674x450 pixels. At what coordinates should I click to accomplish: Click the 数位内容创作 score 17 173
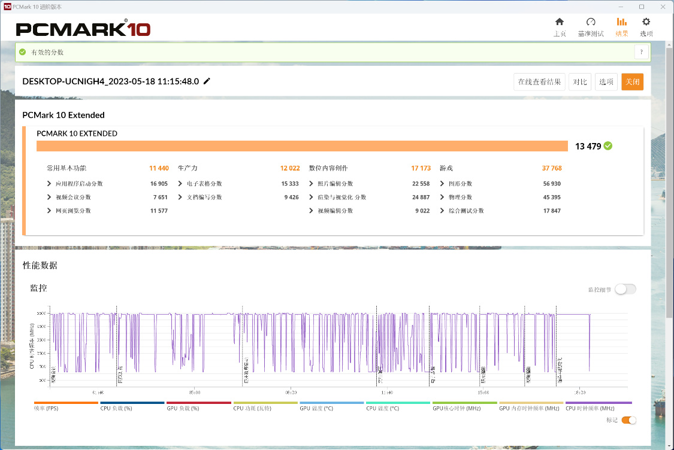click(421, 168)
